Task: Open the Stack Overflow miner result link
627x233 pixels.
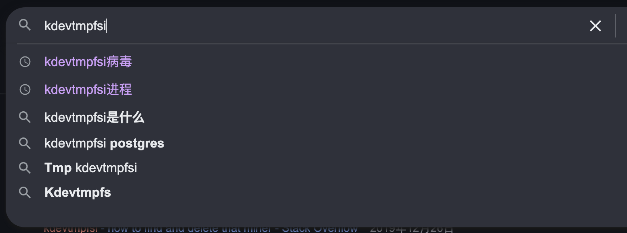Action: point(202,229)
